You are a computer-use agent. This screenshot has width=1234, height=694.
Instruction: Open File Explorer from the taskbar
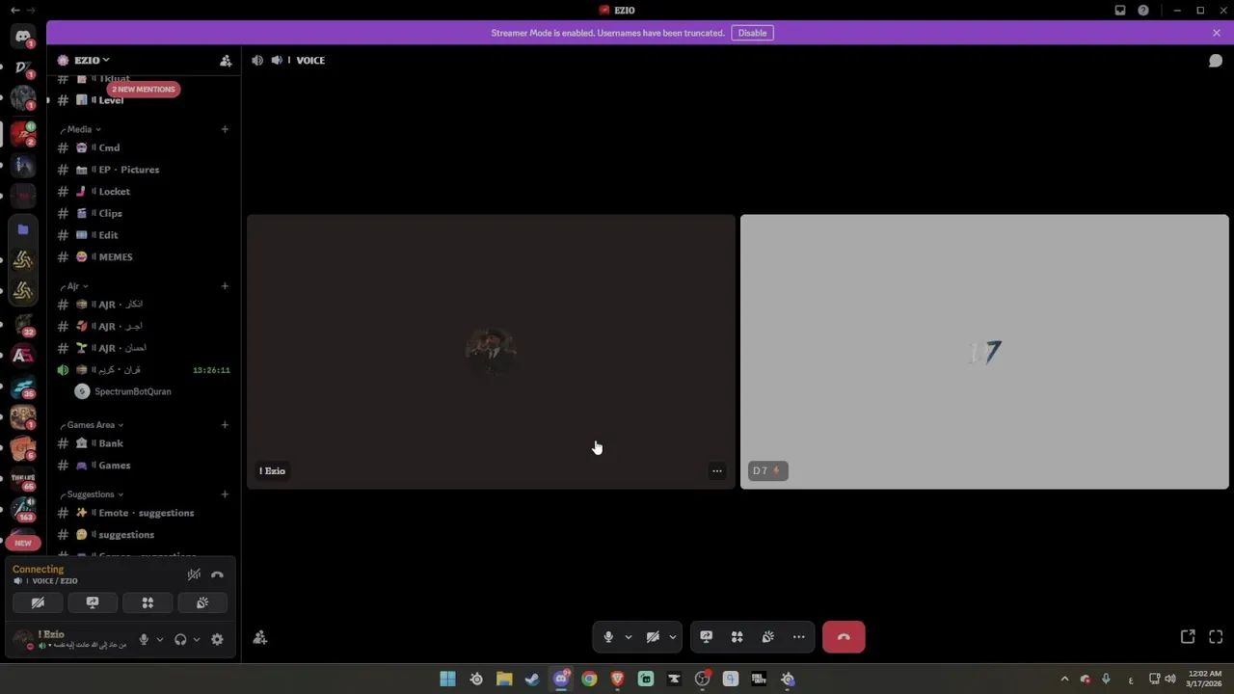tap(504, 680)
